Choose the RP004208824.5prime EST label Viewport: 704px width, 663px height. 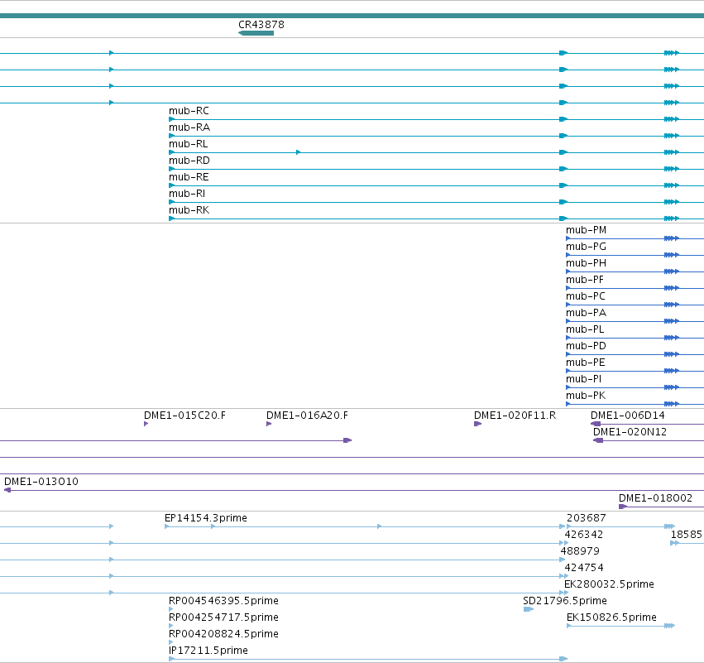[x=223, y=635]
